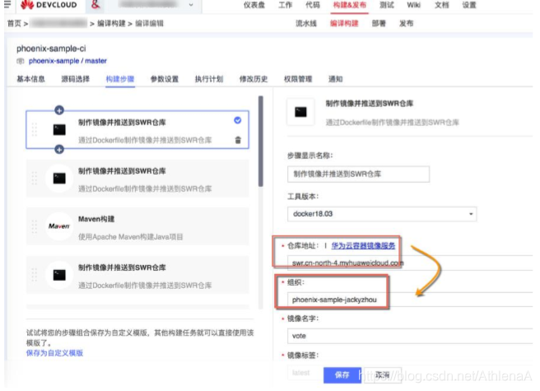Click terminal icon of selected SWR step

(59, 130)
